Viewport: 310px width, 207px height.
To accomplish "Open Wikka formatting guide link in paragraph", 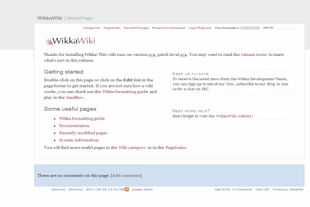I will [x=125, y=92].
